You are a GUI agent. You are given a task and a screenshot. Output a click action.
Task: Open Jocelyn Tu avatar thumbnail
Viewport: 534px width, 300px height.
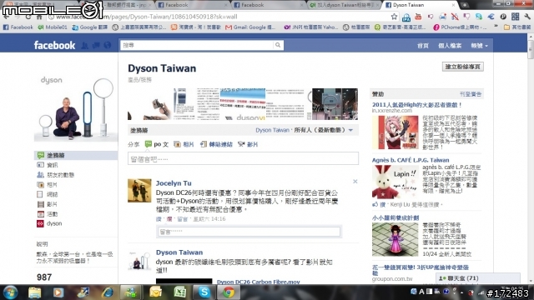click(139, 191)
